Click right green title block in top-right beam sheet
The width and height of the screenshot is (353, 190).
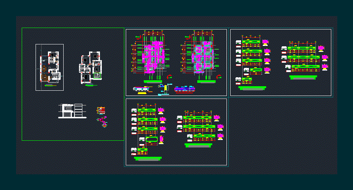(x=303, y=77)
